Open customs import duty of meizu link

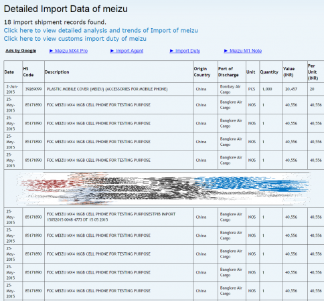(75, 39)
